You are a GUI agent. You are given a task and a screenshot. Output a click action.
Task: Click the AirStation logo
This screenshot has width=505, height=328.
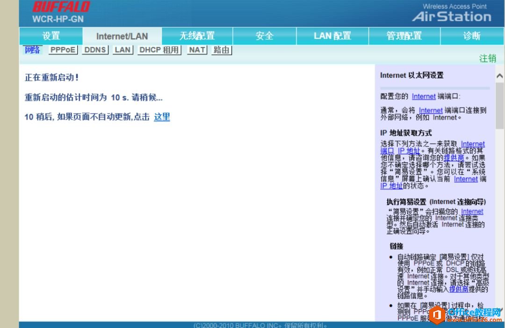[452, 16]
